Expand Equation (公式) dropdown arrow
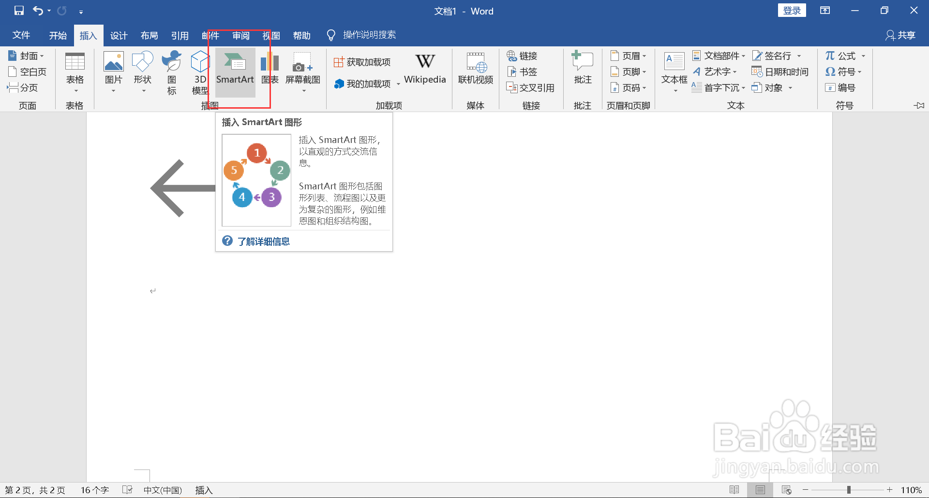 pos(863,56)
